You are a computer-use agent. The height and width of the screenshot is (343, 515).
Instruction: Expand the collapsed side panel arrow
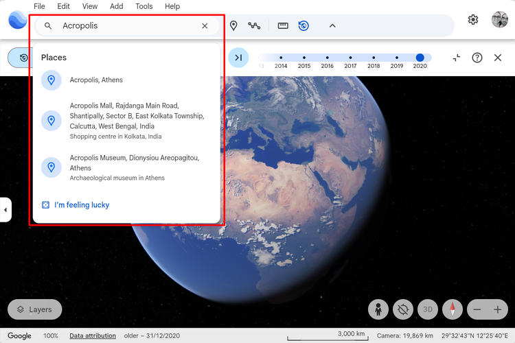point(5,210)
